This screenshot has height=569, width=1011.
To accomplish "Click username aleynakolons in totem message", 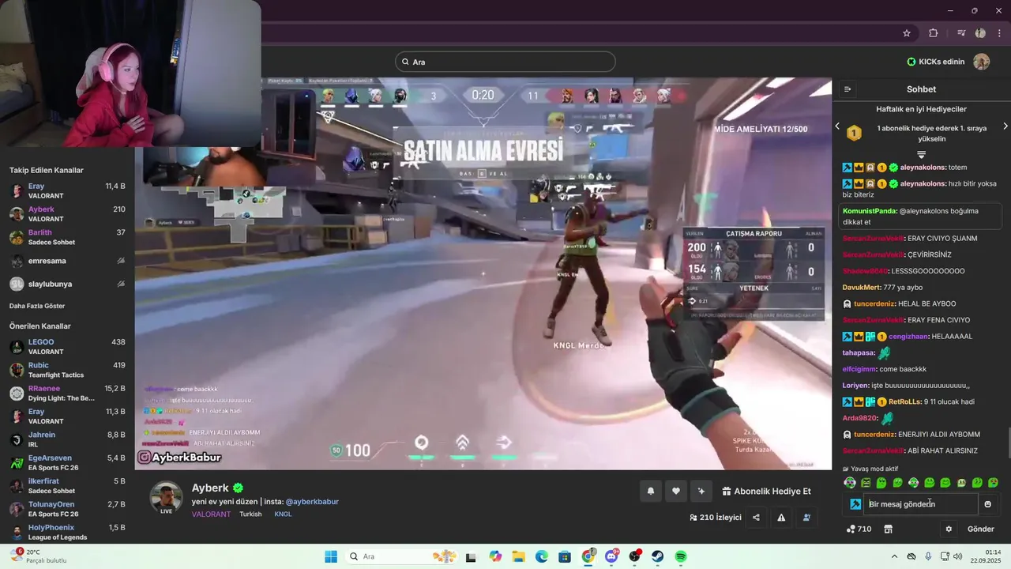I will (x=923, y=168).
